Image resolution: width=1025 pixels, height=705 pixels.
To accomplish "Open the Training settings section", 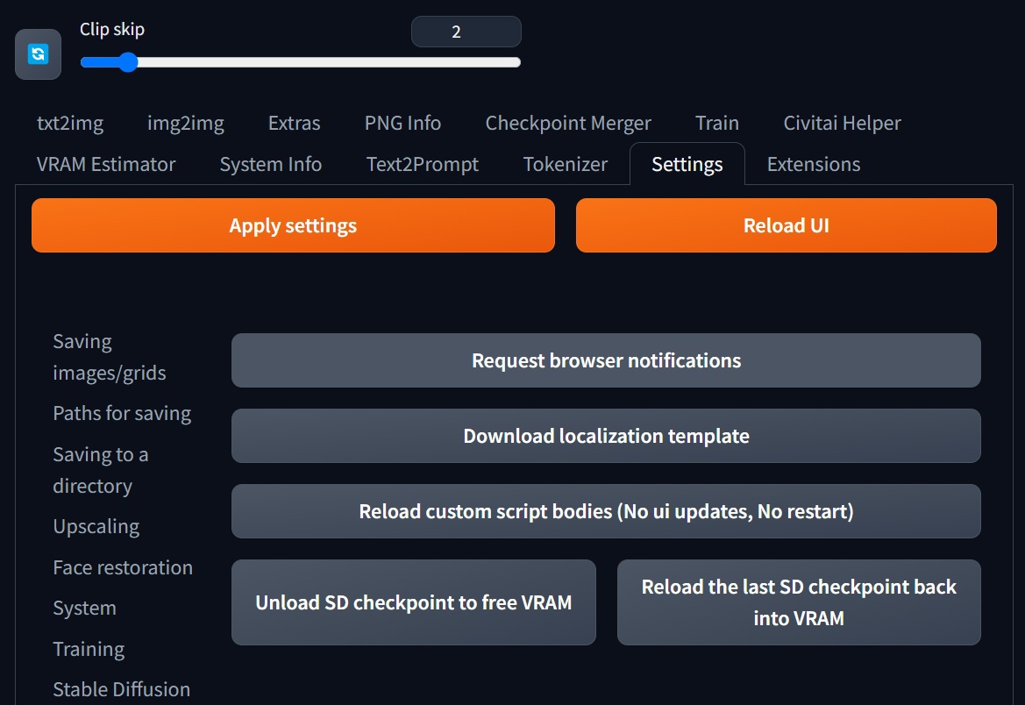I will pos(89,649).
